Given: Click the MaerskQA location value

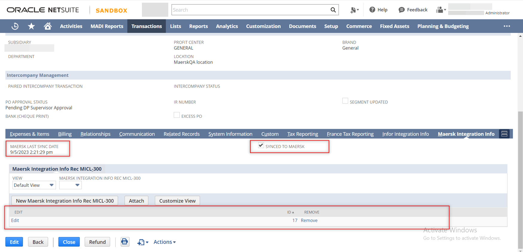Looking at the screenshot, I should (x=193, y=62).
